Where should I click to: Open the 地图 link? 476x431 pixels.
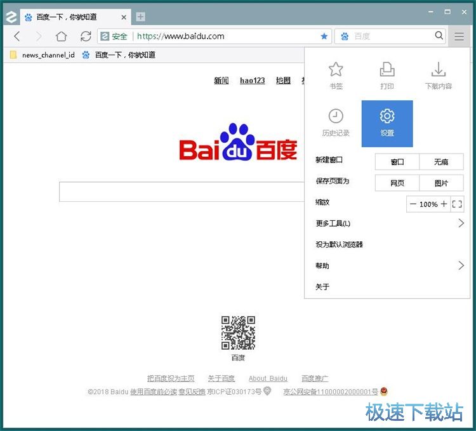point(283,81)
